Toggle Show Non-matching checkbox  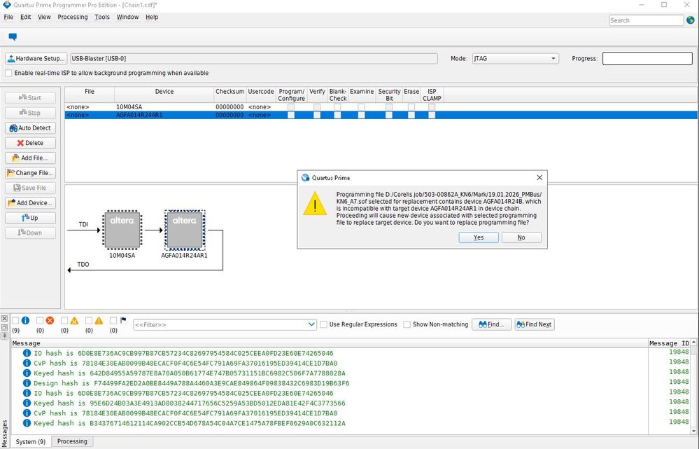(x=407, y=324)
